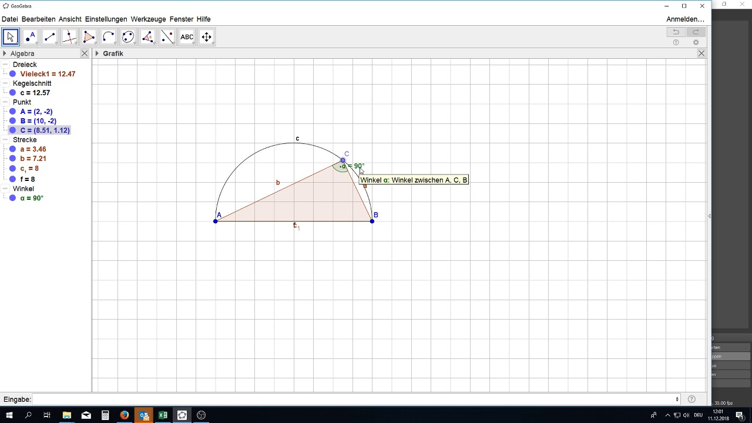Viewport: 752px width, 423px height.
Task: Collapse the Dreieck category
Action: 5,65
